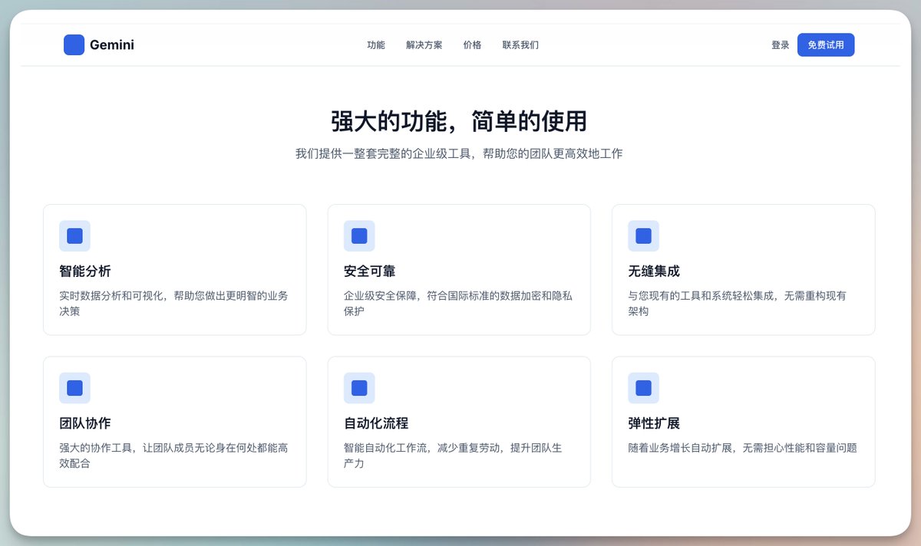Open the 功能 navigation menu item
Screen dimensions: 921x546
[376, 44]
